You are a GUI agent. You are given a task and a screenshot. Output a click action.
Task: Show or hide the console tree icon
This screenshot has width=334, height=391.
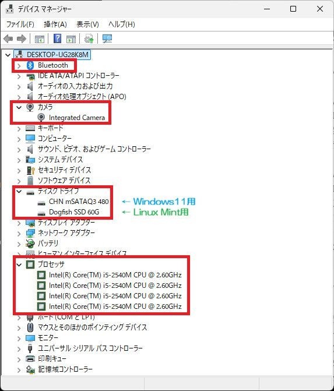point(40,38)
